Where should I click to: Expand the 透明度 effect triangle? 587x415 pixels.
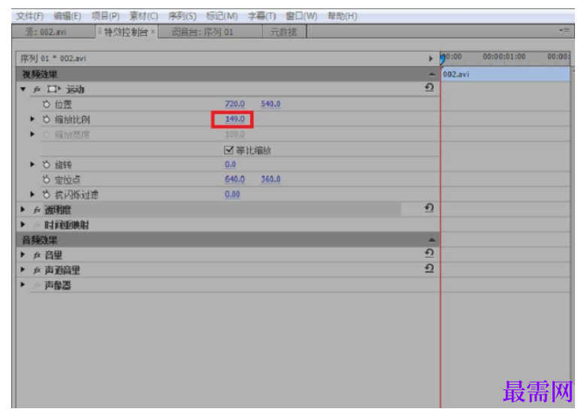point(23,209)
